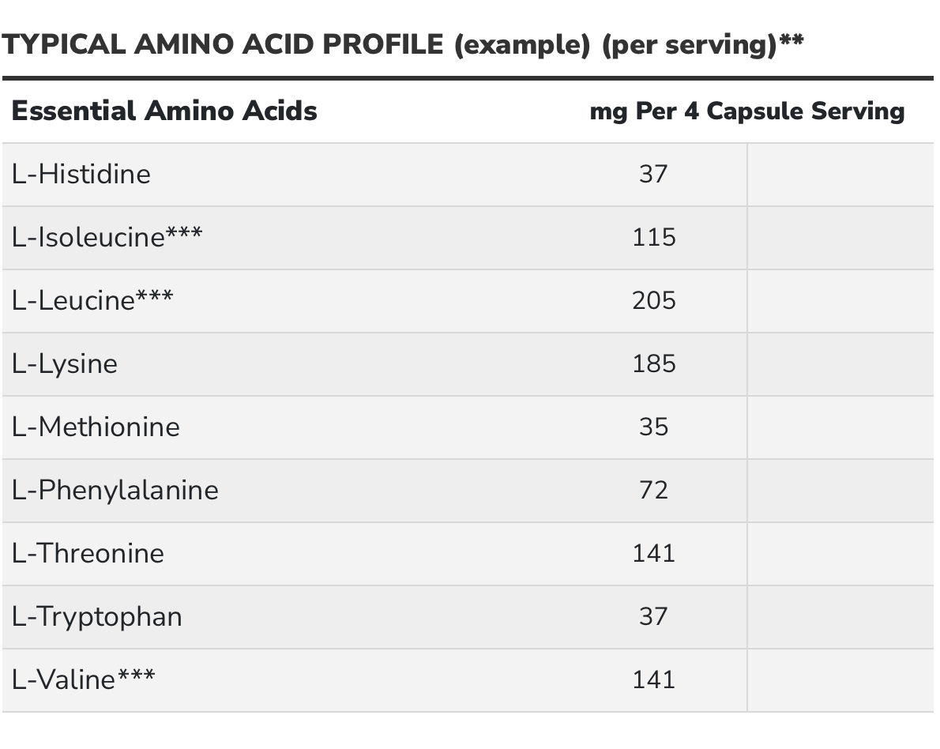940x749 pixels.
Task: Click the 205 value for L-Leucine
Action: pyautogui.click(x=653, y=300)
